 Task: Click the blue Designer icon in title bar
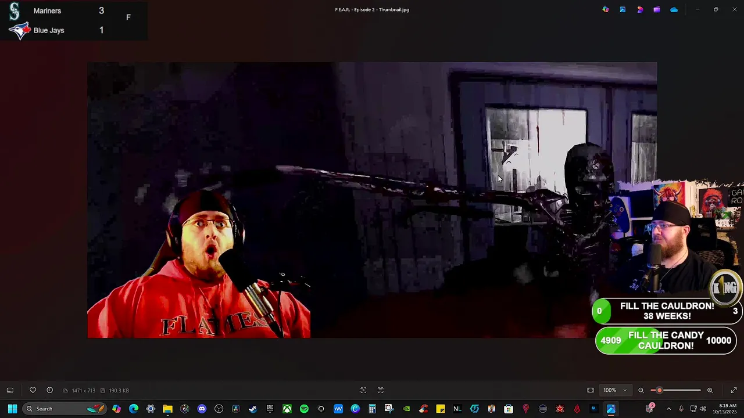[x=623, y=9]
